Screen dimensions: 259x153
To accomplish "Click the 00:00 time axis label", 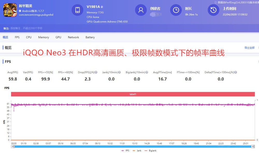I will [14, 143].
